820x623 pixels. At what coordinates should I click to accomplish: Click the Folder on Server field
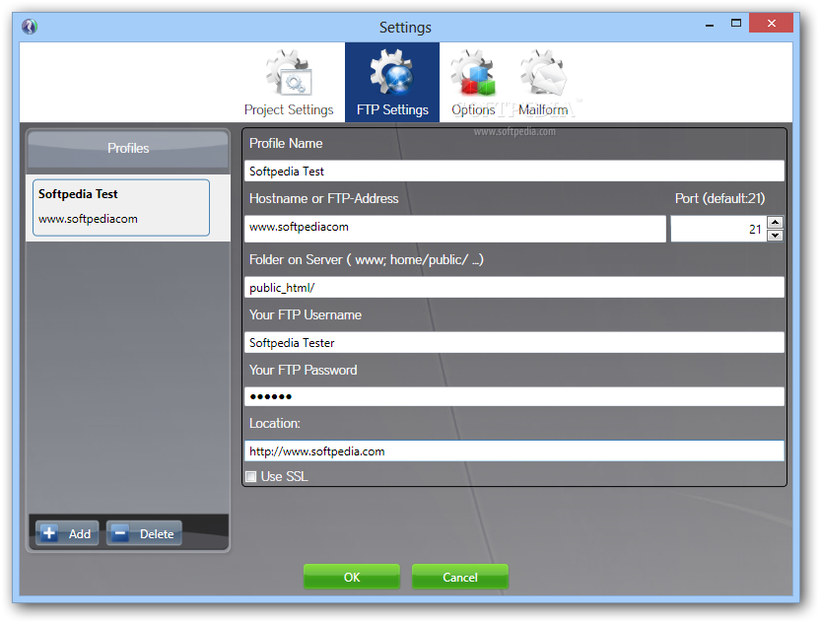(x=514, y=287)
